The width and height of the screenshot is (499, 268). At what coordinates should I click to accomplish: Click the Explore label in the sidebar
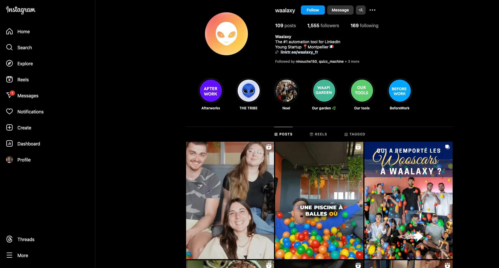25,64
